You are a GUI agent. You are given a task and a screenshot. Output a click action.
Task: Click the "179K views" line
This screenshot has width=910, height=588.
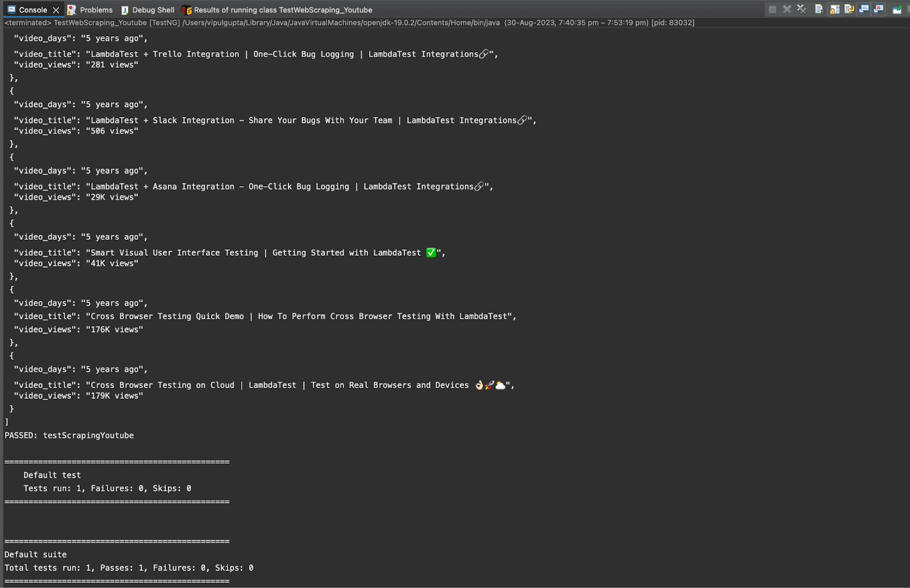(78, 396)
